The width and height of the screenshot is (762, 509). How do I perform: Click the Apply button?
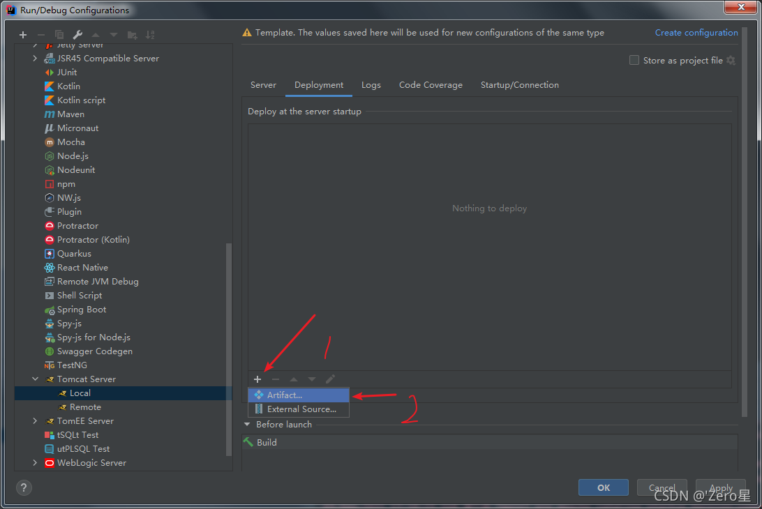(x=721, y=487)
